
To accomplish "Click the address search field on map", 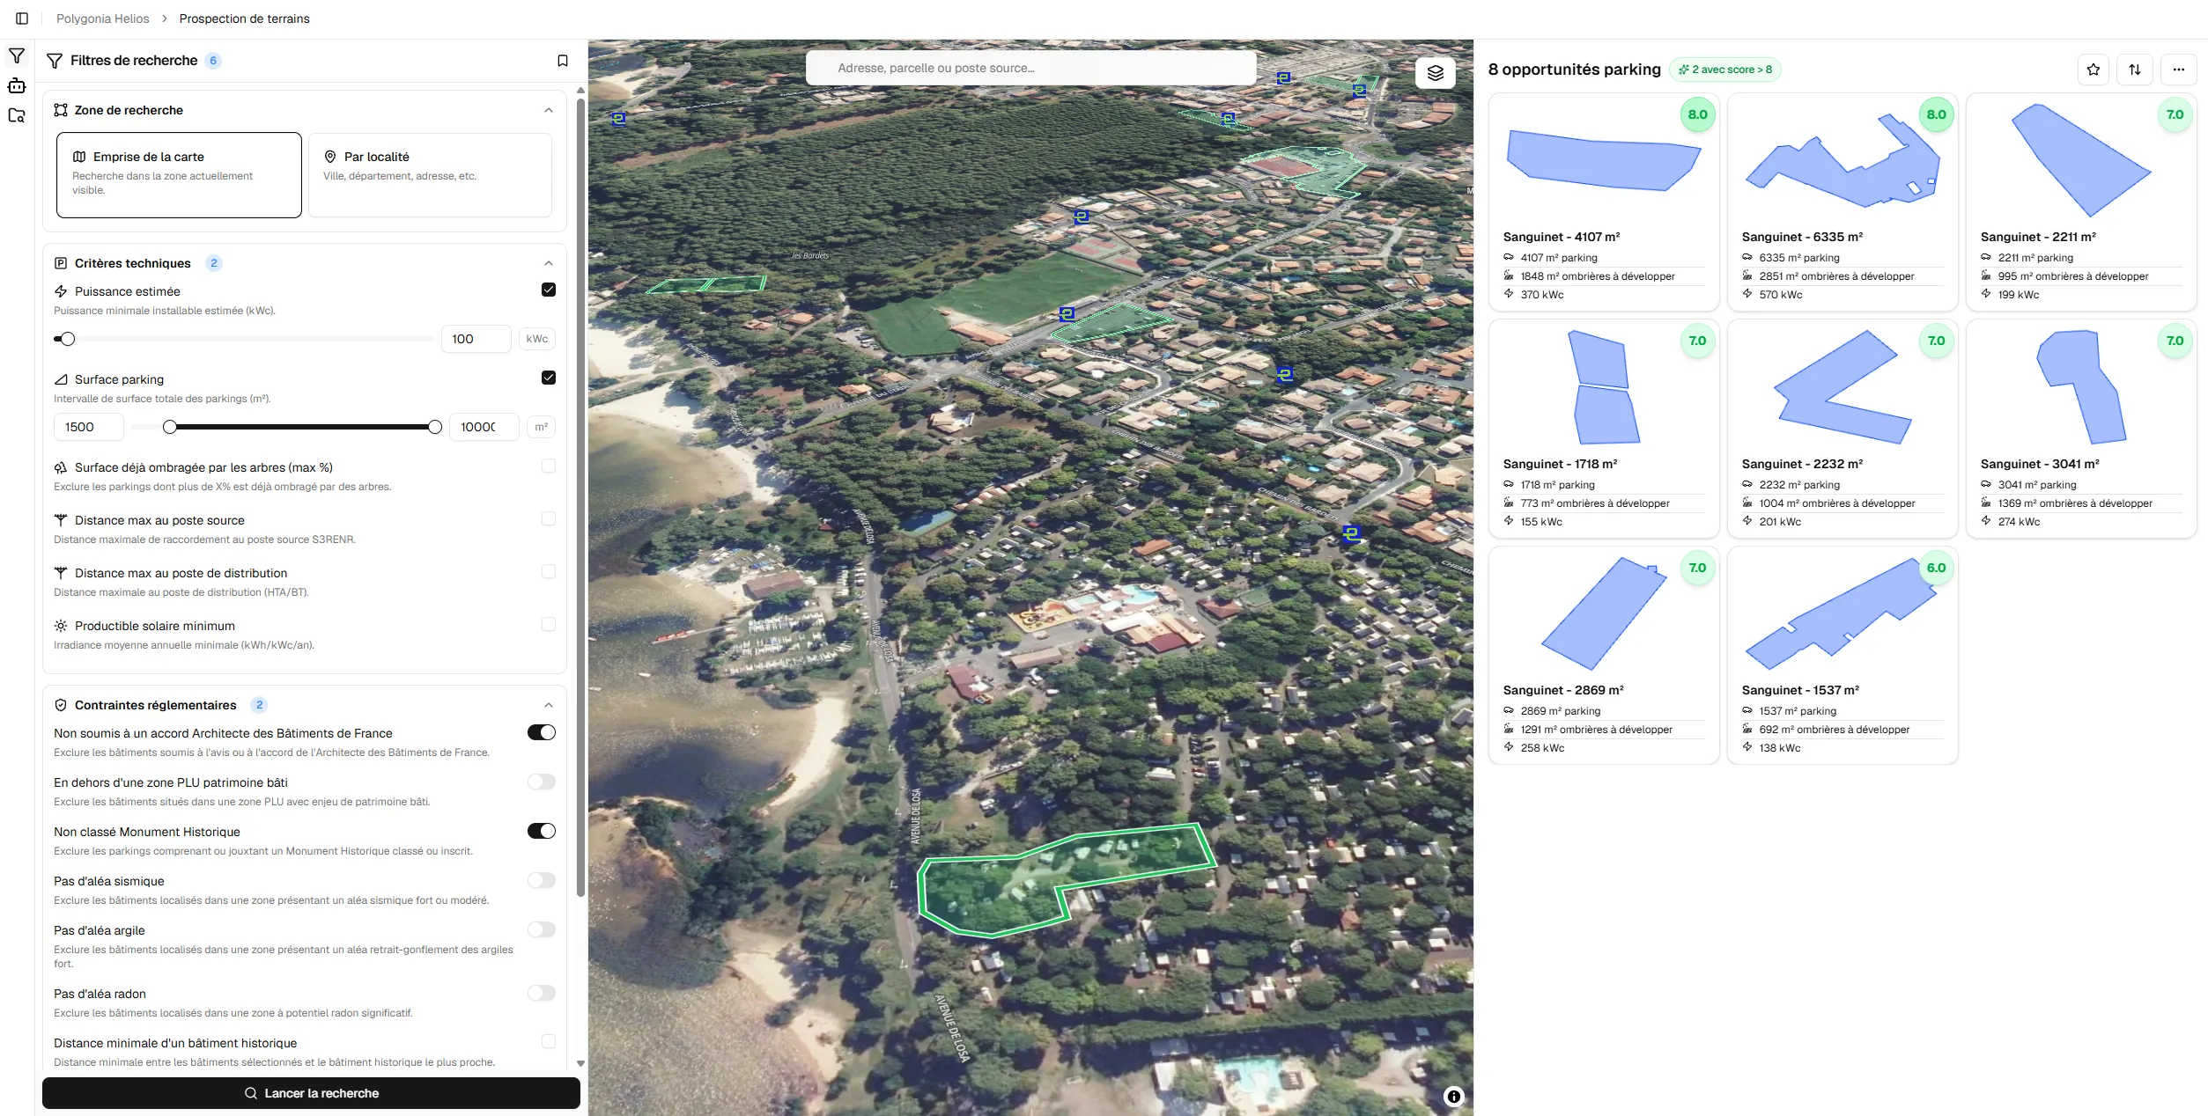I will (x=1030, y=68).
